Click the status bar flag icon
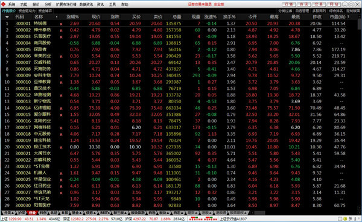Viewport: 362px width, 222px height. (x=350, y=219)
